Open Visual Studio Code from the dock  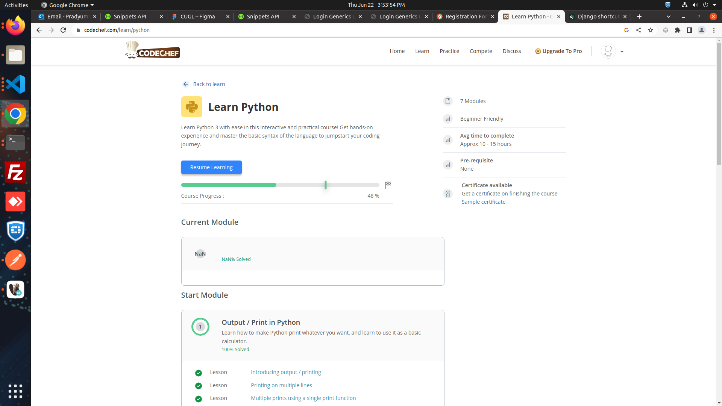click(15, 84)
